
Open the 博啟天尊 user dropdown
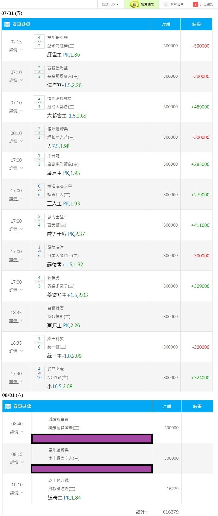tap(110, 4)
